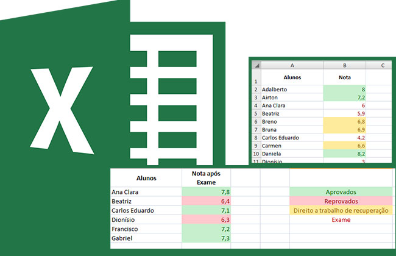Click Daniela's grade 8,2
The image size is (396, 256).
(344, 154)
